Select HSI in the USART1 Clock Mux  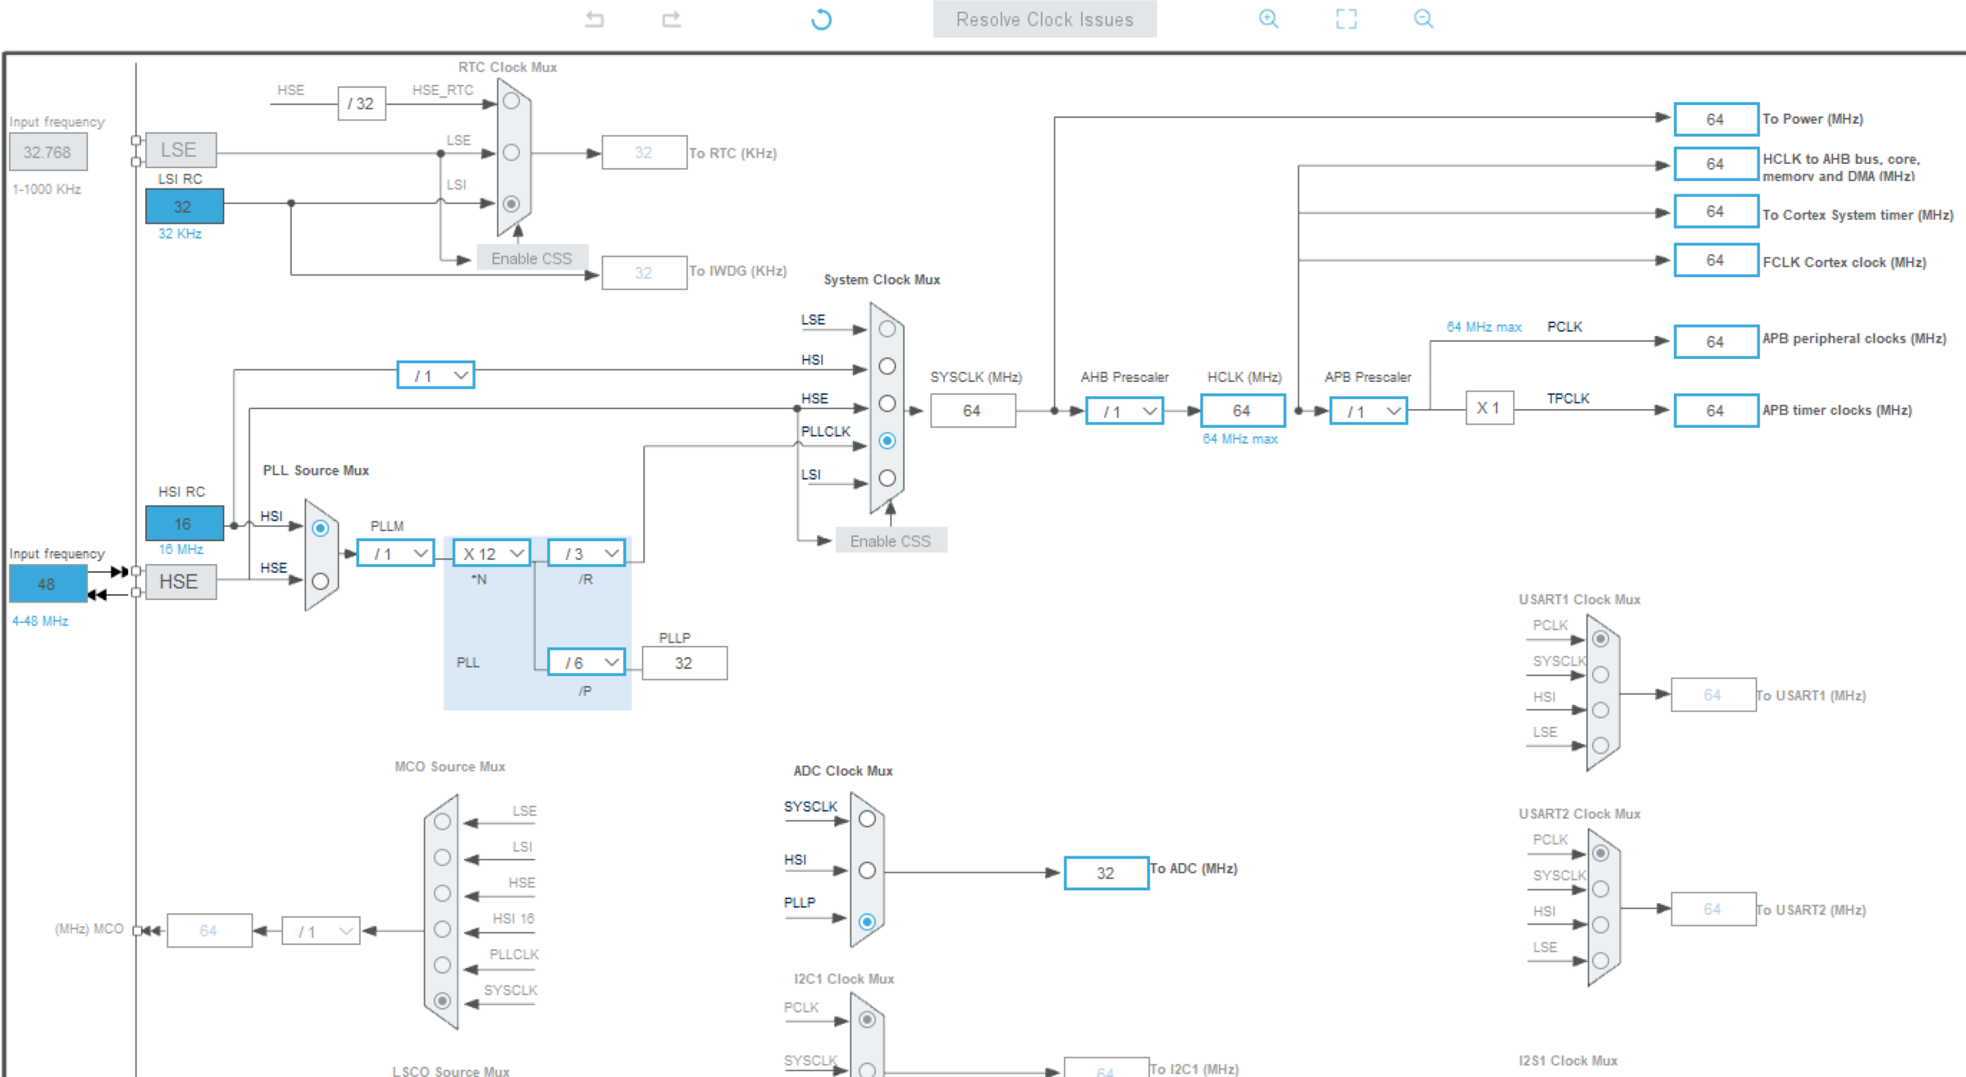(1599, 710)
